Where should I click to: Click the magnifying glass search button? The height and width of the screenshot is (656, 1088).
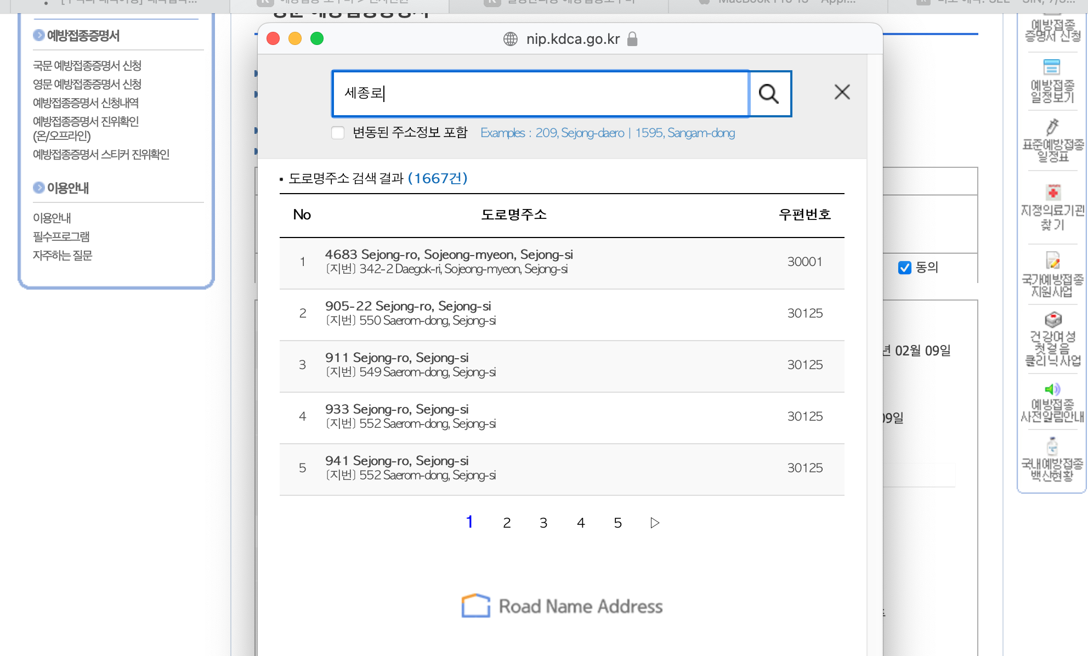[x=769, y=94]
